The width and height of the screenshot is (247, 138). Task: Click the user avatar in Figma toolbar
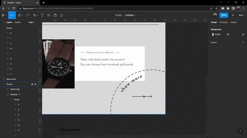[x=215, y=15]
